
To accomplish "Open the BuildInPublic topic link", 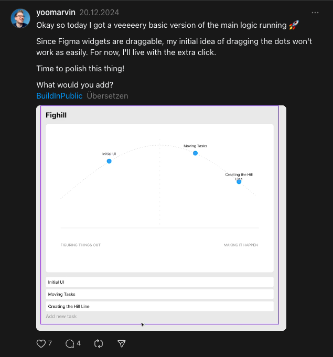I will point(59,96).
